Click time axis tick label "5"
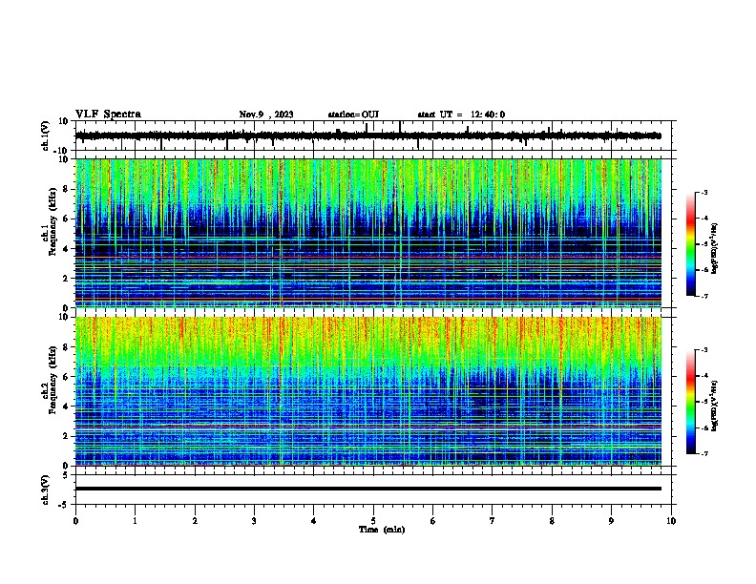Viewport: 756px width, 584px height. 373,521
